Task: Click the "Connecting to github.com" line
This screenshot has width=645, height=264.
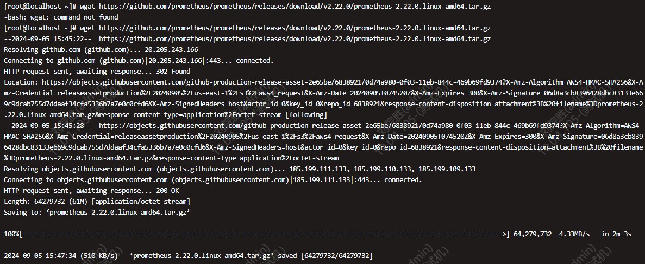Action: [x=139, y=61]
